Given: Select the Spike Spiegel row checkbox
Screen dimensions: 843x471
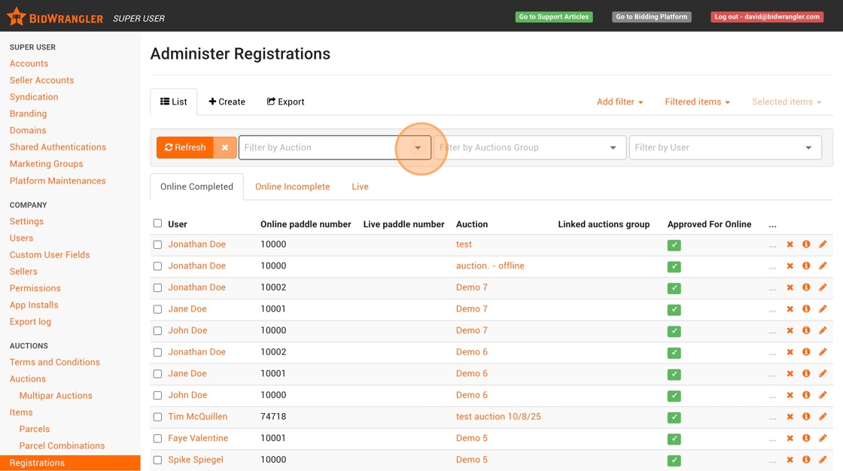Looking at the screenshot, I should point(157,460).
